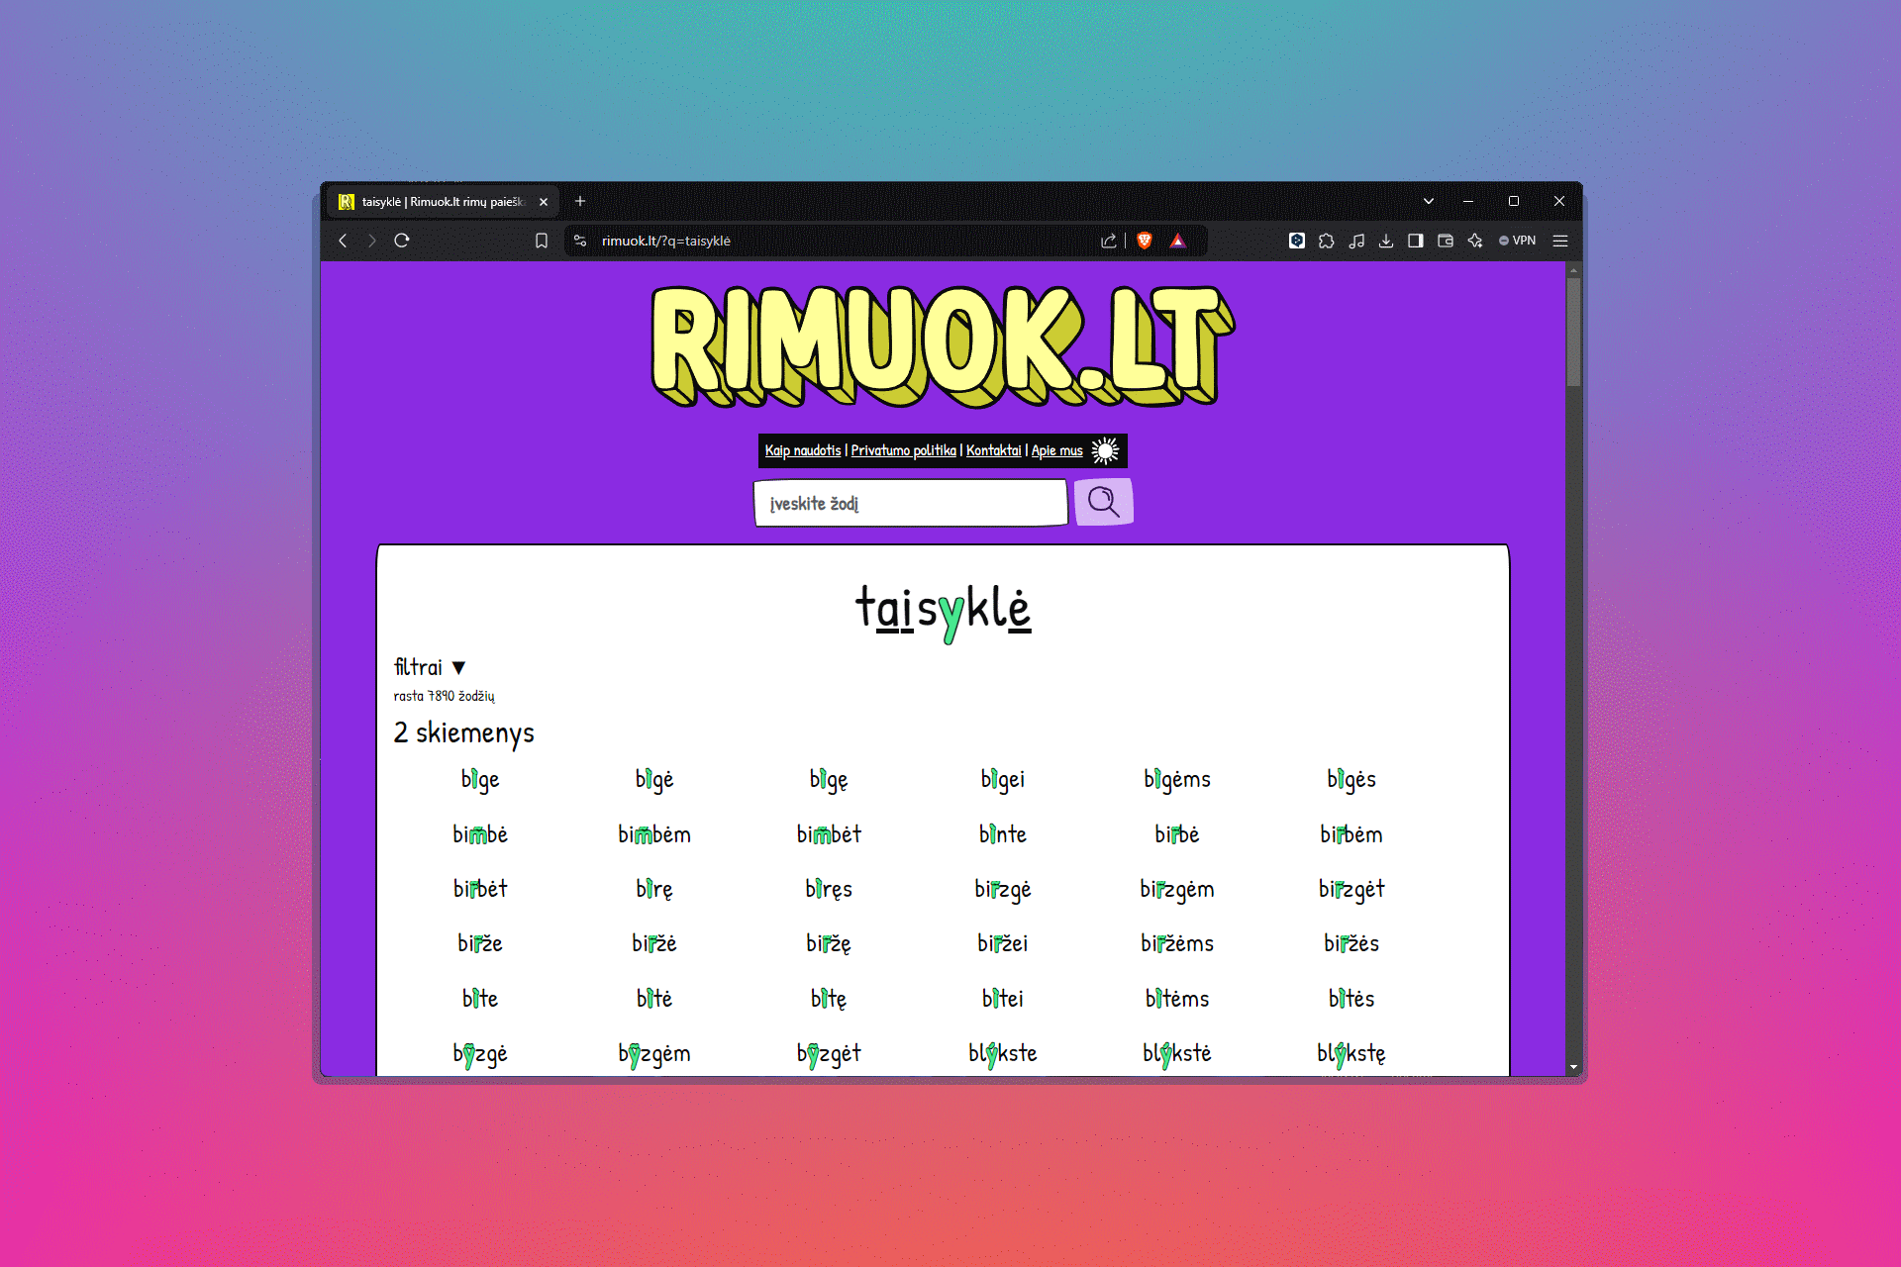Click the word "bigei"
This screenshot has width=1901, height=1267.
(x=1003, y=780)
